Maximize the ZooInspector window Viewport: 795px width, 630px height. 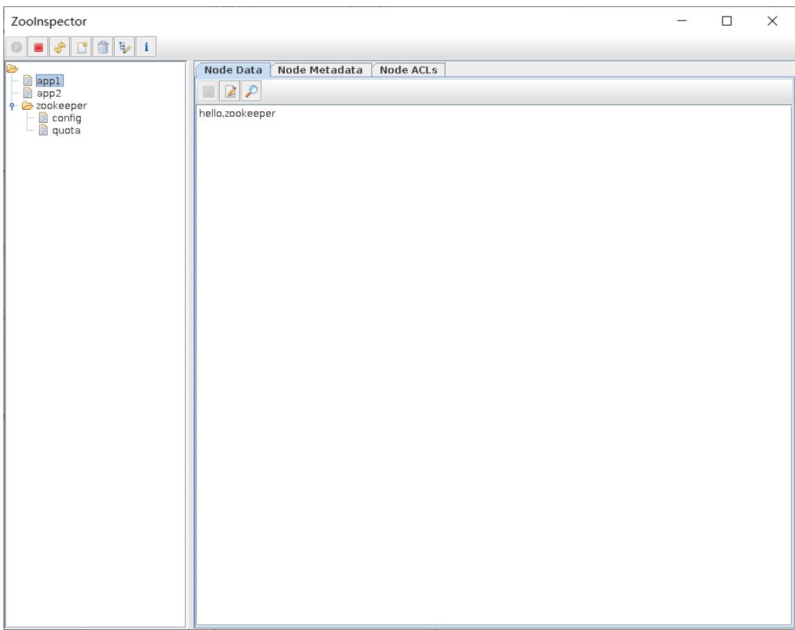(x=727, y=21)
